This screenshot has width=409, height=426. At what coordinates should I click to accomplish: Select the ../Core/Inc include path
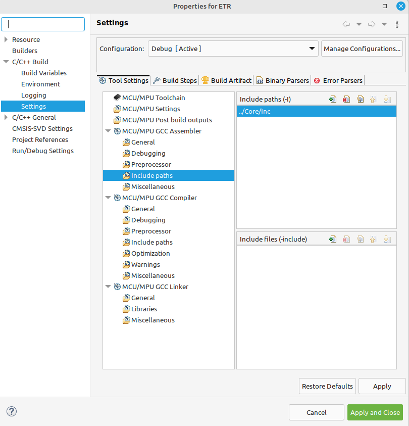click(x=317, y=111)
